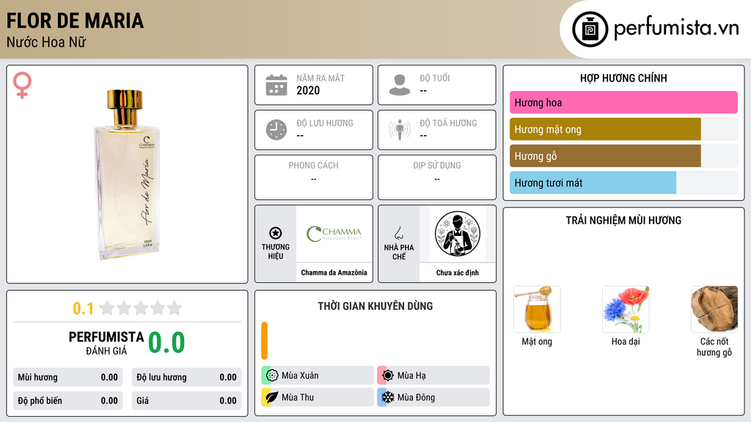The height and width of the screenshot is (422, 751).
Task: Select the Mật ong honey note image
Action: tap(537, 309)
